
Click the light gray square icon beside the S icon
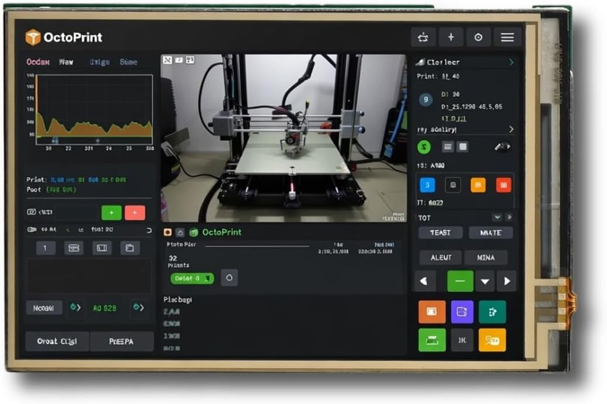click(x=463, y=147)
